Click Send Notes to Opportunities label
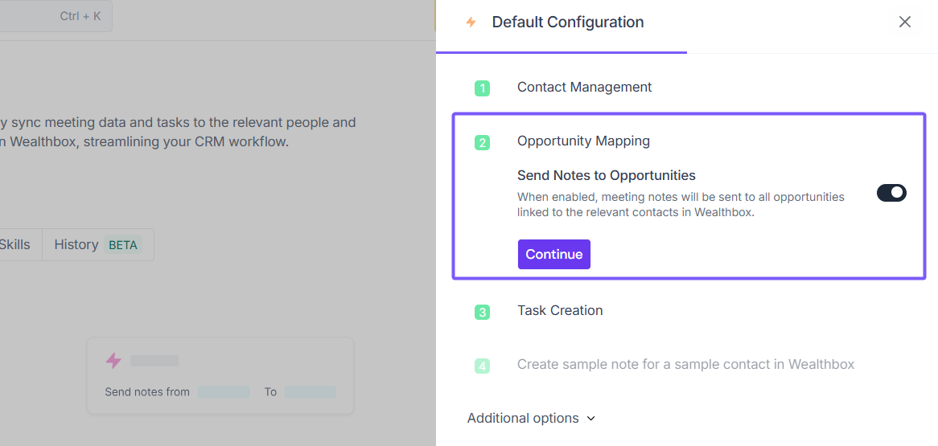 point(606,175)
